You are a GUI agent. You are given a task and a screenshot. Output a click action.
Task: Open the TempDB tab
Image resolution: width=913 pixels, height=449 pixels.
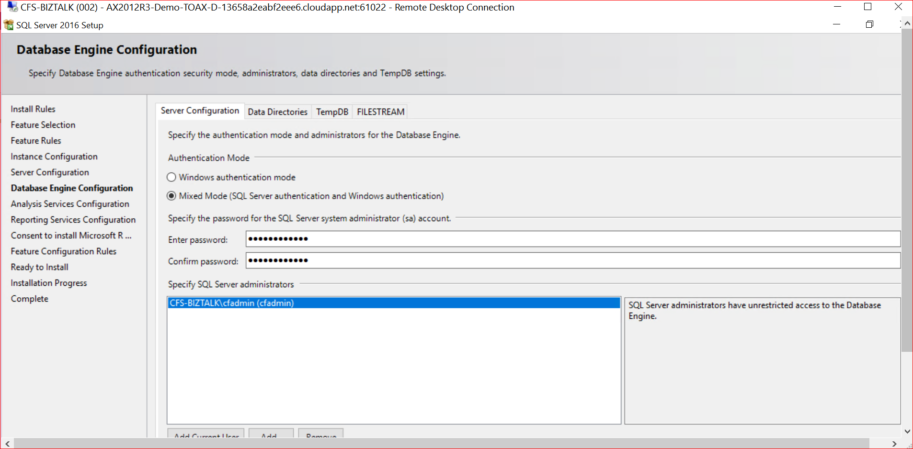click(332, 112)
